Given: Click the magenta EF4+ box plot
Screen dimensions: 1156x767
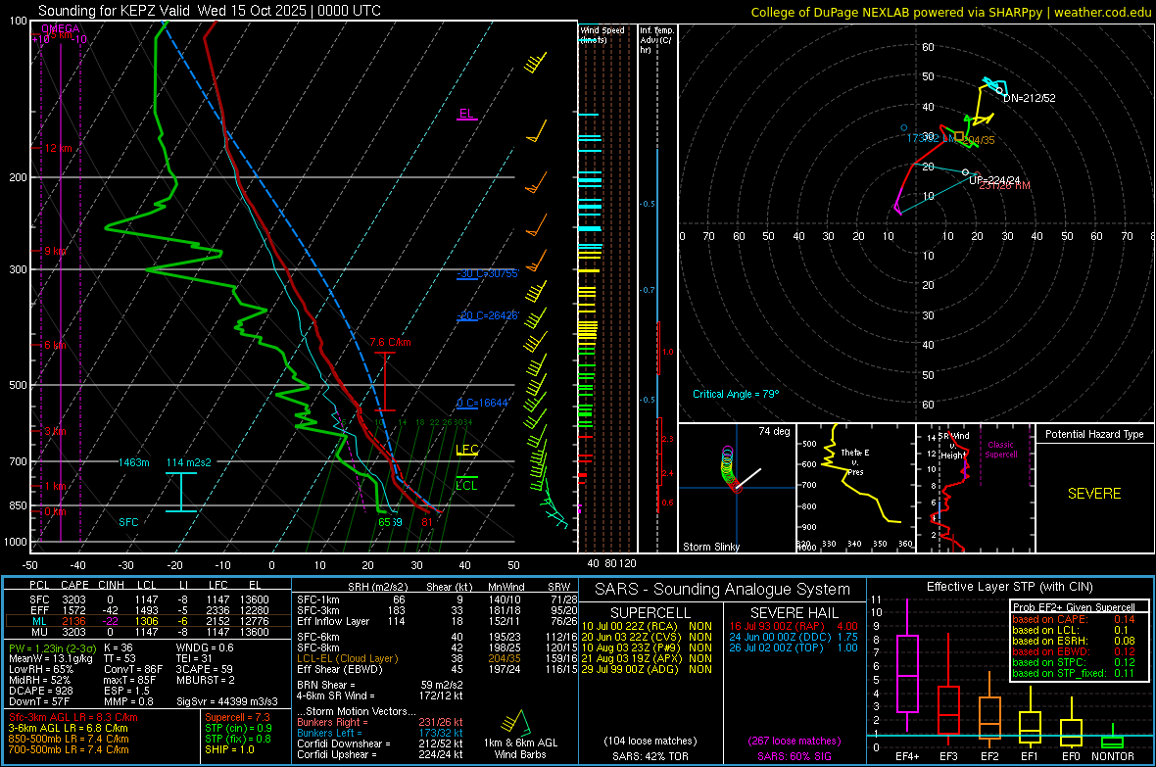Looking at the screenshot, I should pyautogui.click(x=907, y=667).
